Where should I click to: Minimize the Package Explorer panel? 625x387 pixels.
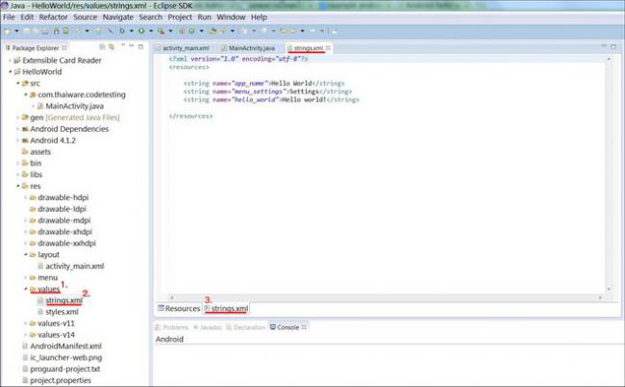(131, 46)
